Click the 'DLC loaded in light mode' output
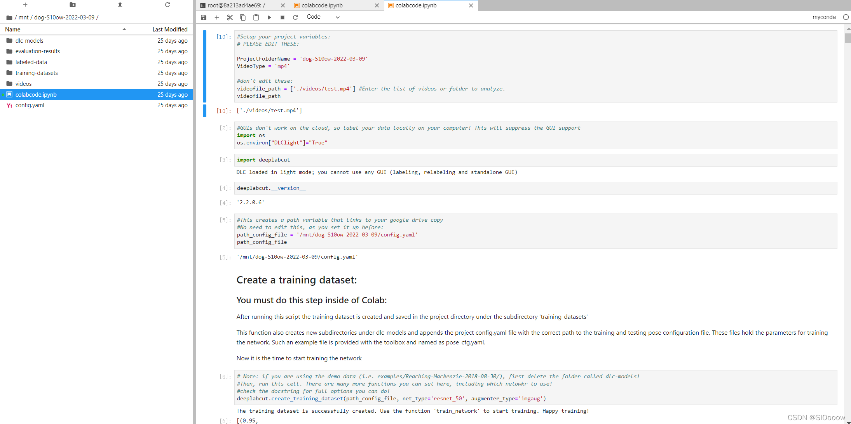851x424 pixels. (x=377, y=172)
